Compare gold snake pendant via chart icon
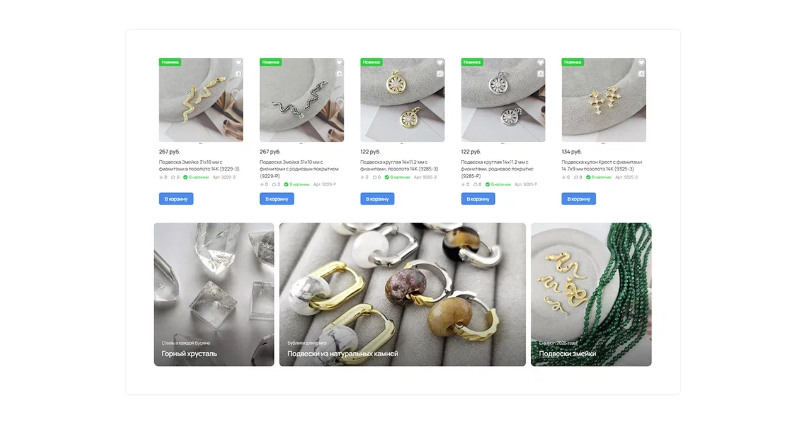This screenshot has width=806, height=424. pyautogui.click(x=239, y=74)
